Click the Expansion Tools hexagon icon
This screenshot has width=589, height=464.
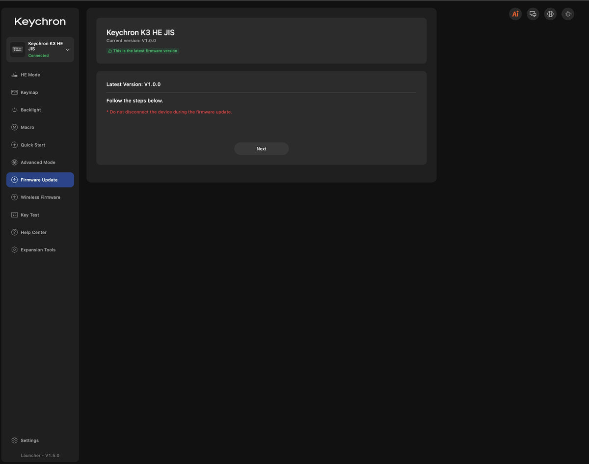[x=15, y=250]
